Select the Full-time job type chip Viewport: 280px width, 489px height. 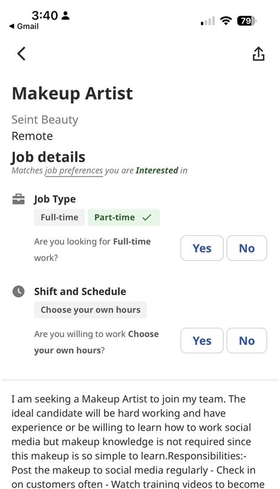point(60,217)
